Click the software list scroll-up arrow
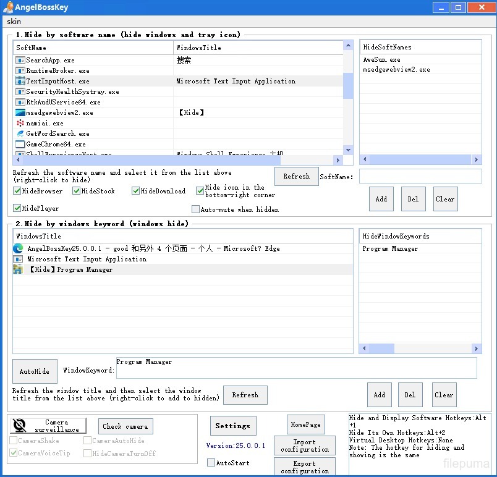Image resolution: width=497 pixels, height=477 pixels. [x=348, y=46]
